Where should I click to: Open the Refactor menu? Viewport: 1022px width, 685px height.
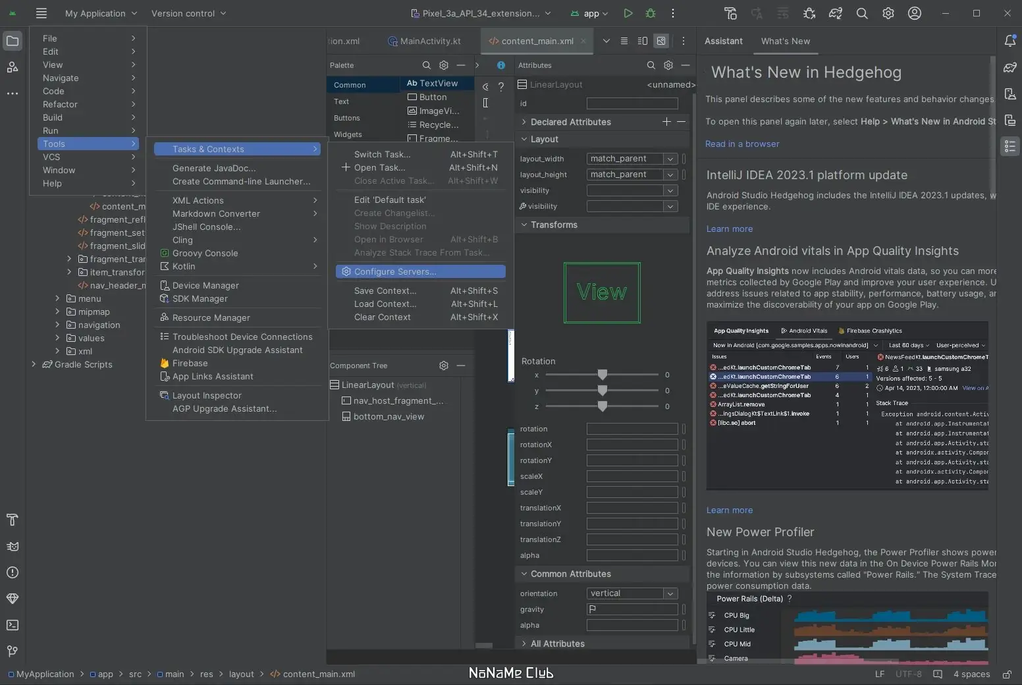pyautogui.click(x=88, y=104)
